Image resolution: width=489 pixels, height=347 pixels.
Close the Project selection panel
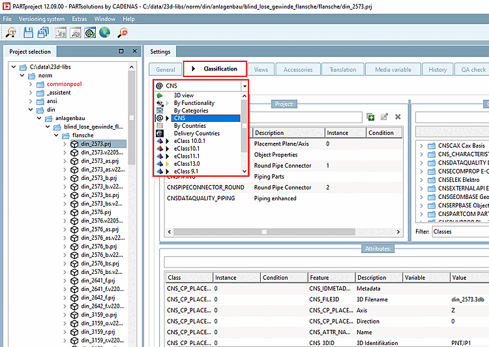coord(134,52)
